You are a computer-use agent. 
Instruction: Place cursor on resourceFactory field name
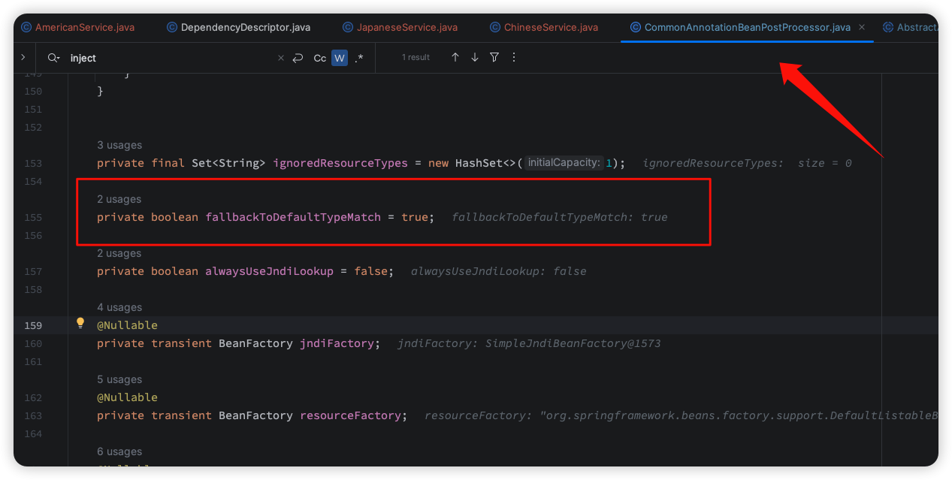click(x=350, y=415)
